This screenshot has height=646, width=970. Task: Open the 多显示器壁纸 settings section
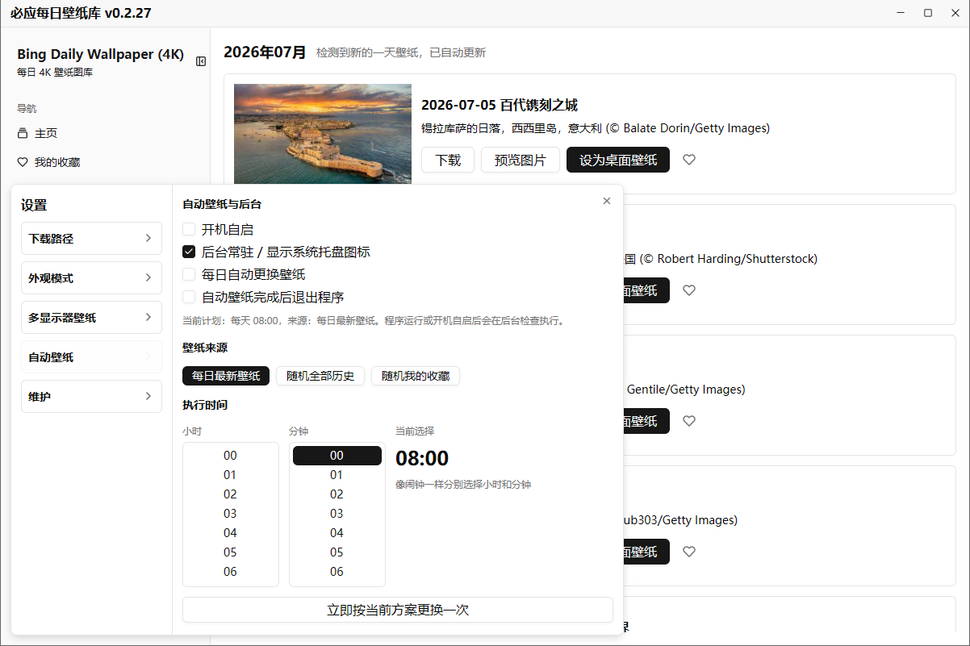click(x=91, y=318)
